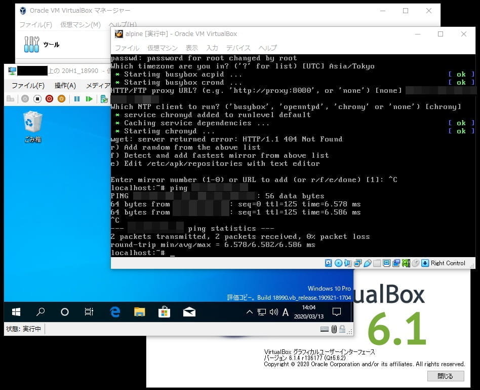The width and height of the screenshot is (480, 390).
Task: Click the Hyper-V connection title bar icon
Action: 12,71
